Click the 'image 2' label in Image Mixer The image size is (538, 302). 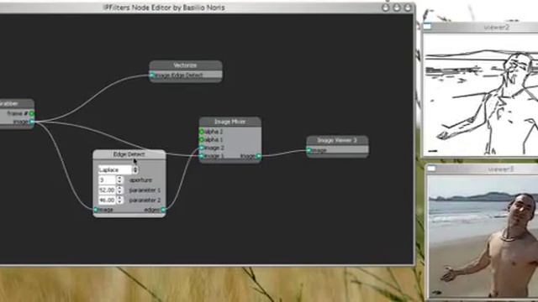214,148
